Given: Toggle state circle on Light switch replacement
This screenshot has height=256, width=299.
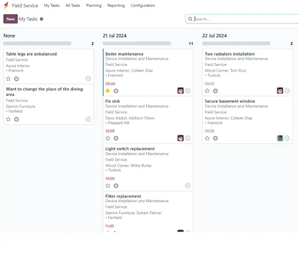Looking at the screenshot, I should click(188, 186).
